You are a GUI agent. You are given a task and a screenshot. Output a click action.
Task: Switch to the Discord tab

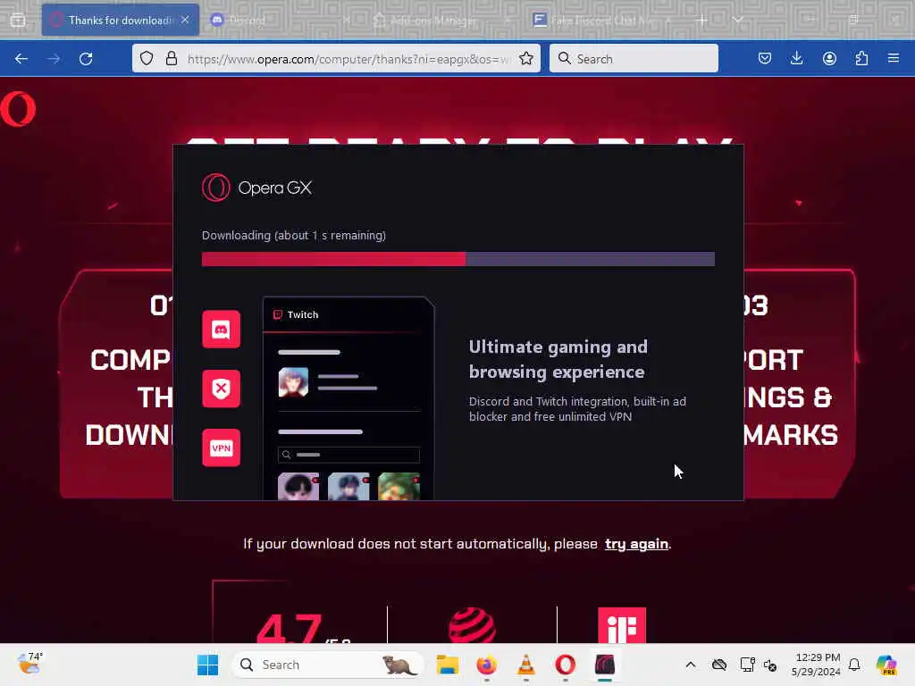pyautogui.click(x=280, y=20)
